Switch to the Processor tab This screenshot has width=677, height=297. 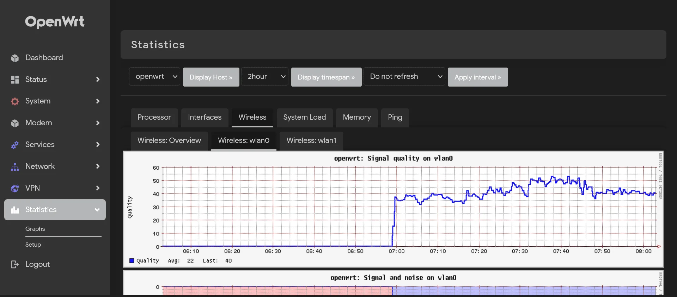(154, 118)
